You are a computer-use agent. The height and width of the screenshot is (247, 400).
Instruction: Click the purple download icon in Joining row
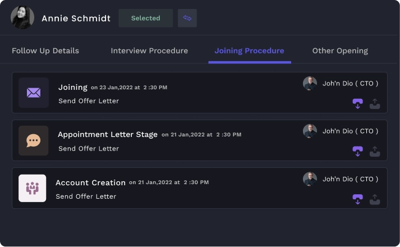(357, 104)
